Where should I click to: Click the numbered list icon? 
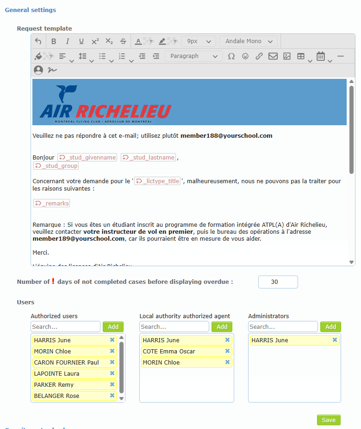pyautogui.click(x=122, y=56)
